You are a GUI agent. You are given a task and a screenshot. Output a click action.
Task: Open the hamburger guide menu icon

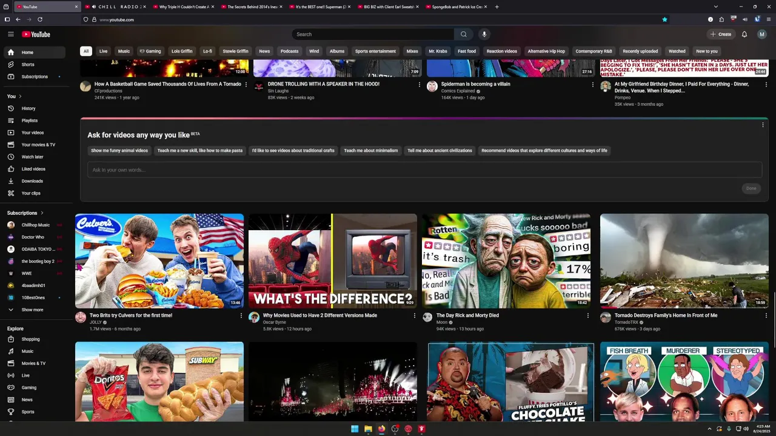coord(11,35)
